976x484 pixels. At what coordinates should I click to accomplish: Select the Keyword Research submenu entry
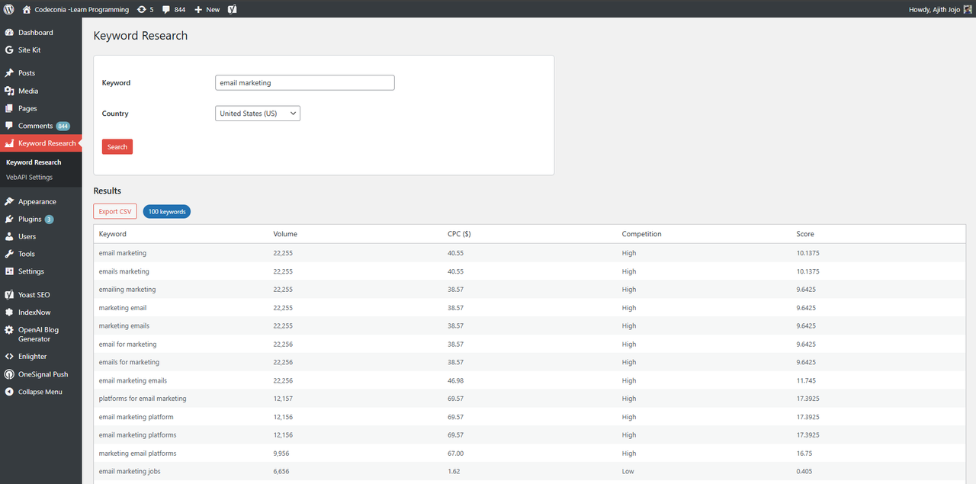tap(34, 162)
